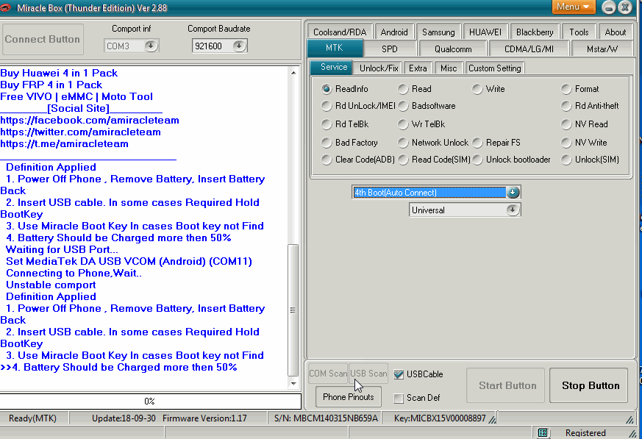Select the Network Unlock radio button
The image size is (642, 439).
[x=403, y=143]
